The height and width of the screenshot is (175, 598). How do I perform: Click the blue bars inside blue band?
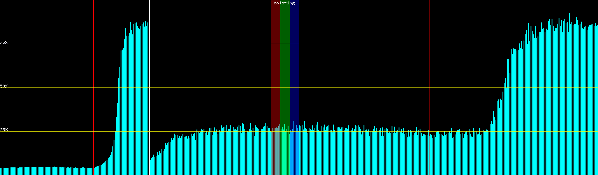[294, 152]
